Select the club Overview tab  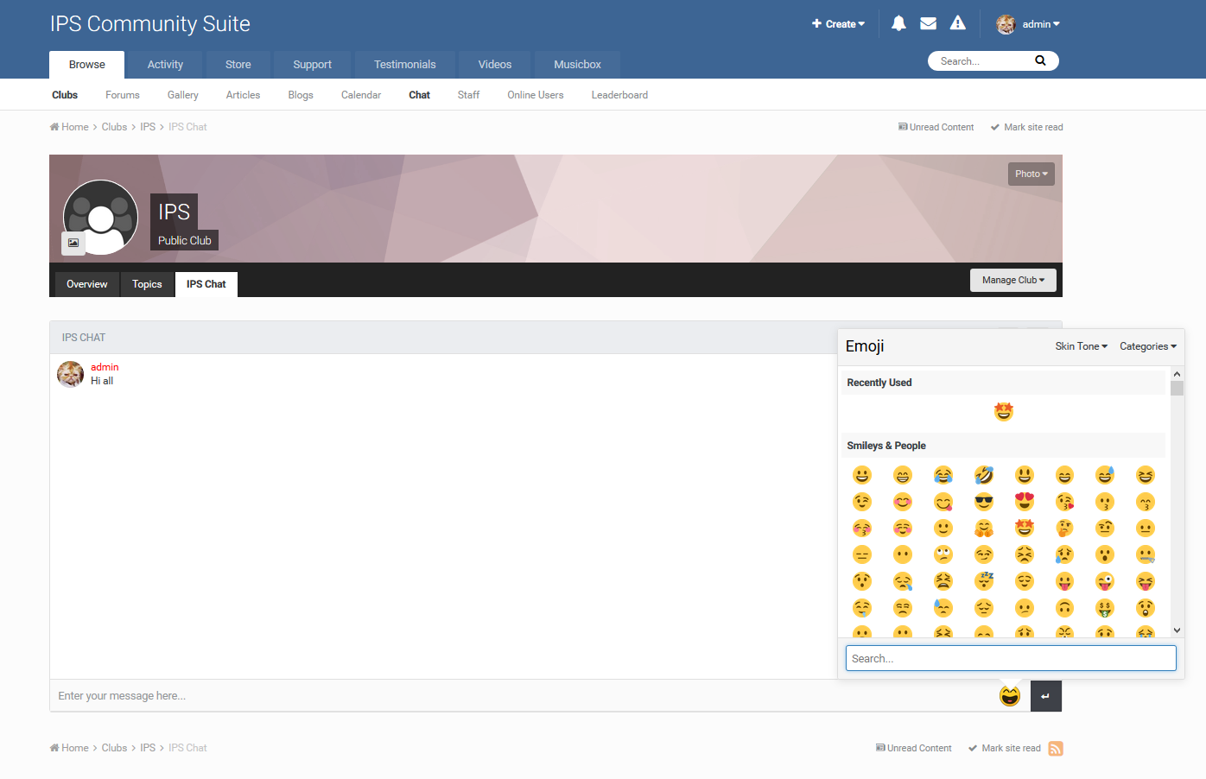(x=87, y=284)
